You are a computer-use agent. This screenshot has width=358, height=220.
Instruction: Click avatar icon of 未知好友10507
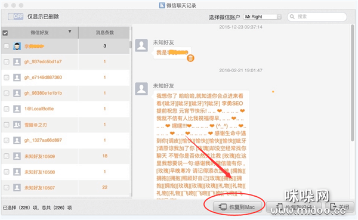[17, 188]
